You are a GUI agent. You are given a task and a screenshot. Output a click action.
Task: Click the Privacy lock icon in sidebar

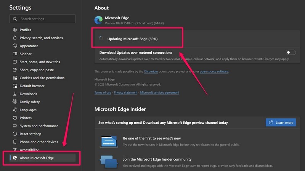point(15,38)
